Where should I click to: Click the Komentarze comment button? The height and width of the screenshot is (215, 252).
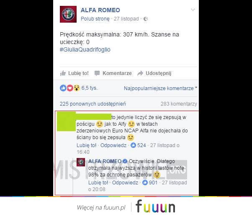pyautogui.click(x=113, y=73)
